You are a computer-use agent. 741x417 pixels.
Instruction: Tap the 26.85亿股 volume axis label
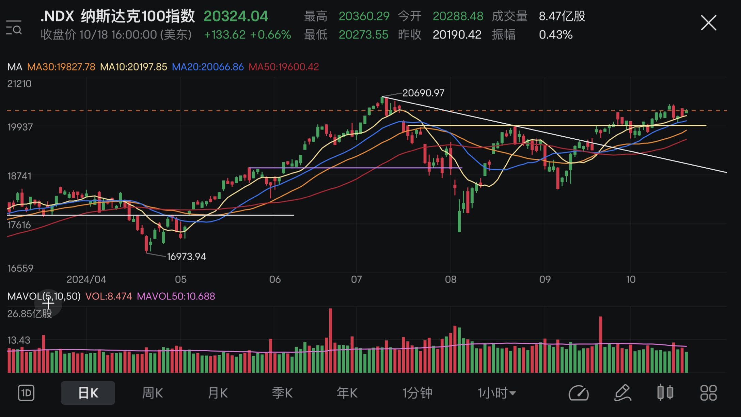coord(30,314)
